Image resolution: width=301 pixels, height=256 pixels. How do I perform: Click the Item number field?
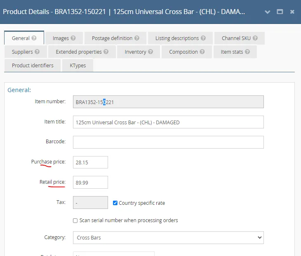coord(168,102)
